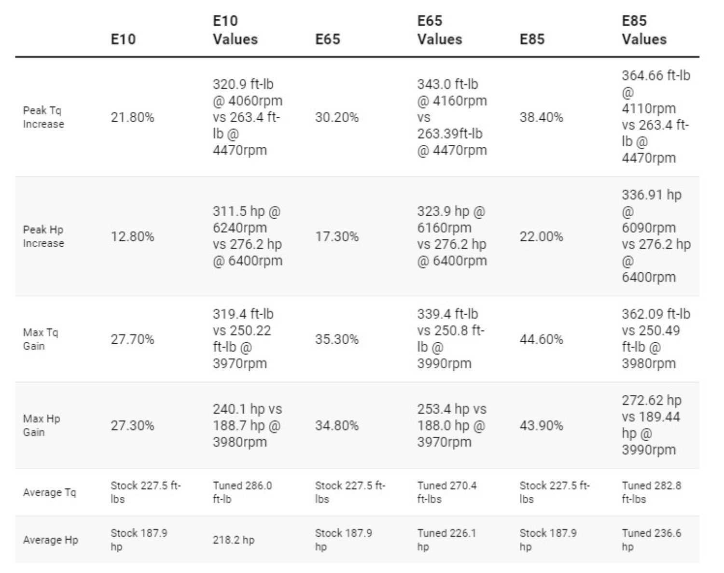Click the 218.2 hp cell
Viewport: 724px width, 573px height.
coord(234,540)
